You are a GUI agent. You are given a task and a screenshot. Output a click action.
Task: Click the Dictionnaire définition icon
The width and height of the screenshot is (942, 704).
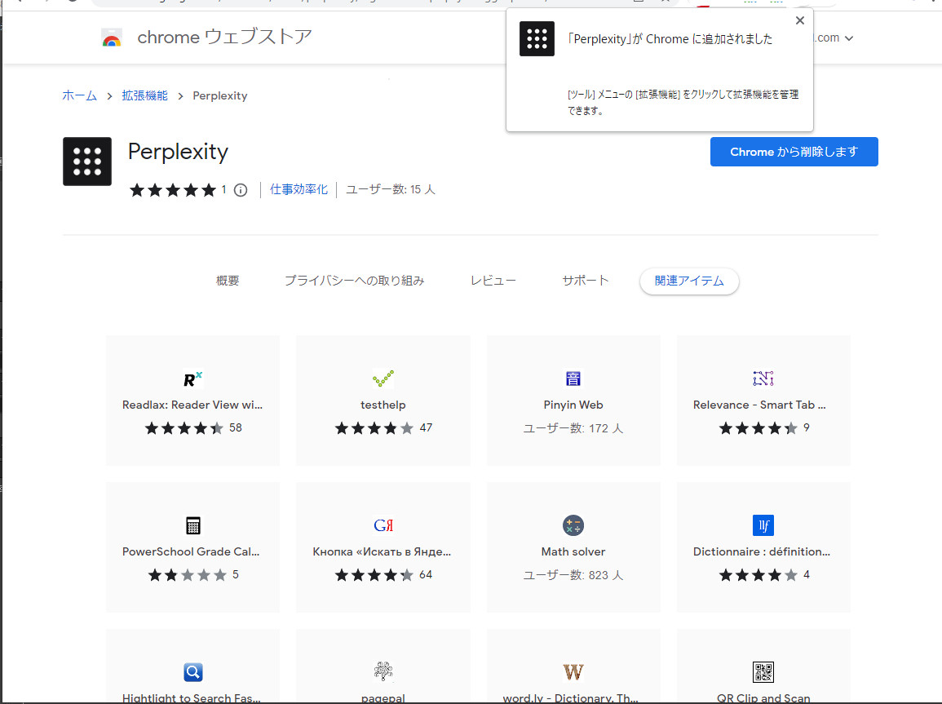pos(763,525)
